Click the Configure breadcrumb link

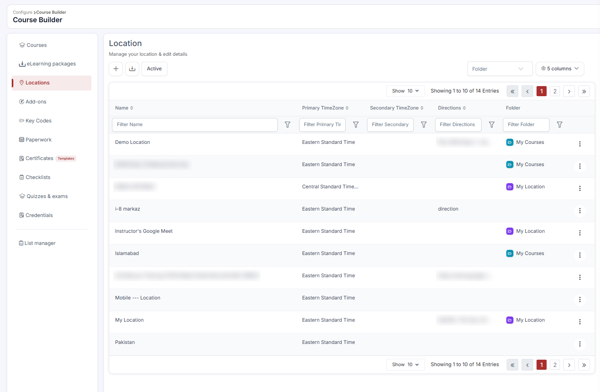tap(23, 12)
